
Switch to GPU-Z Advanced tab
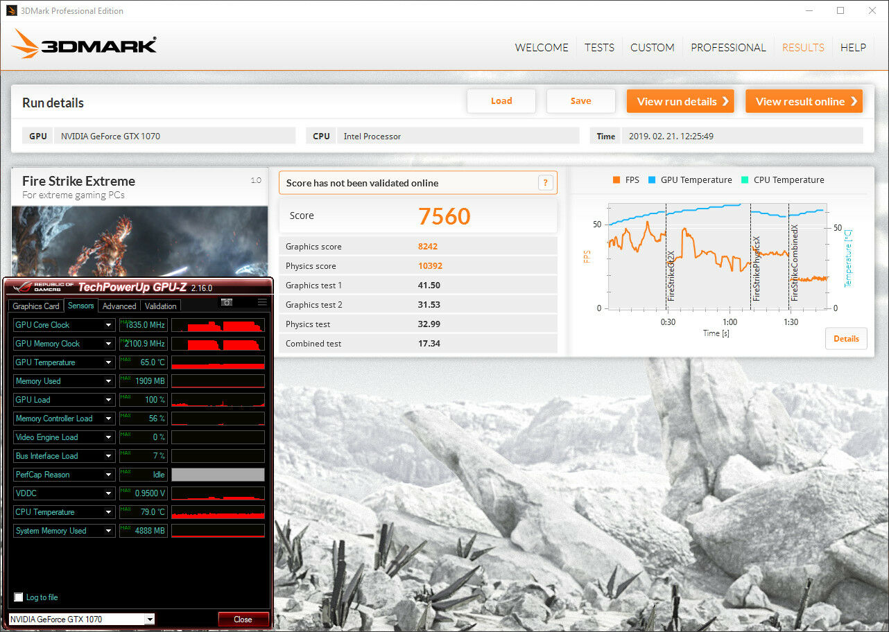[119, 306]
